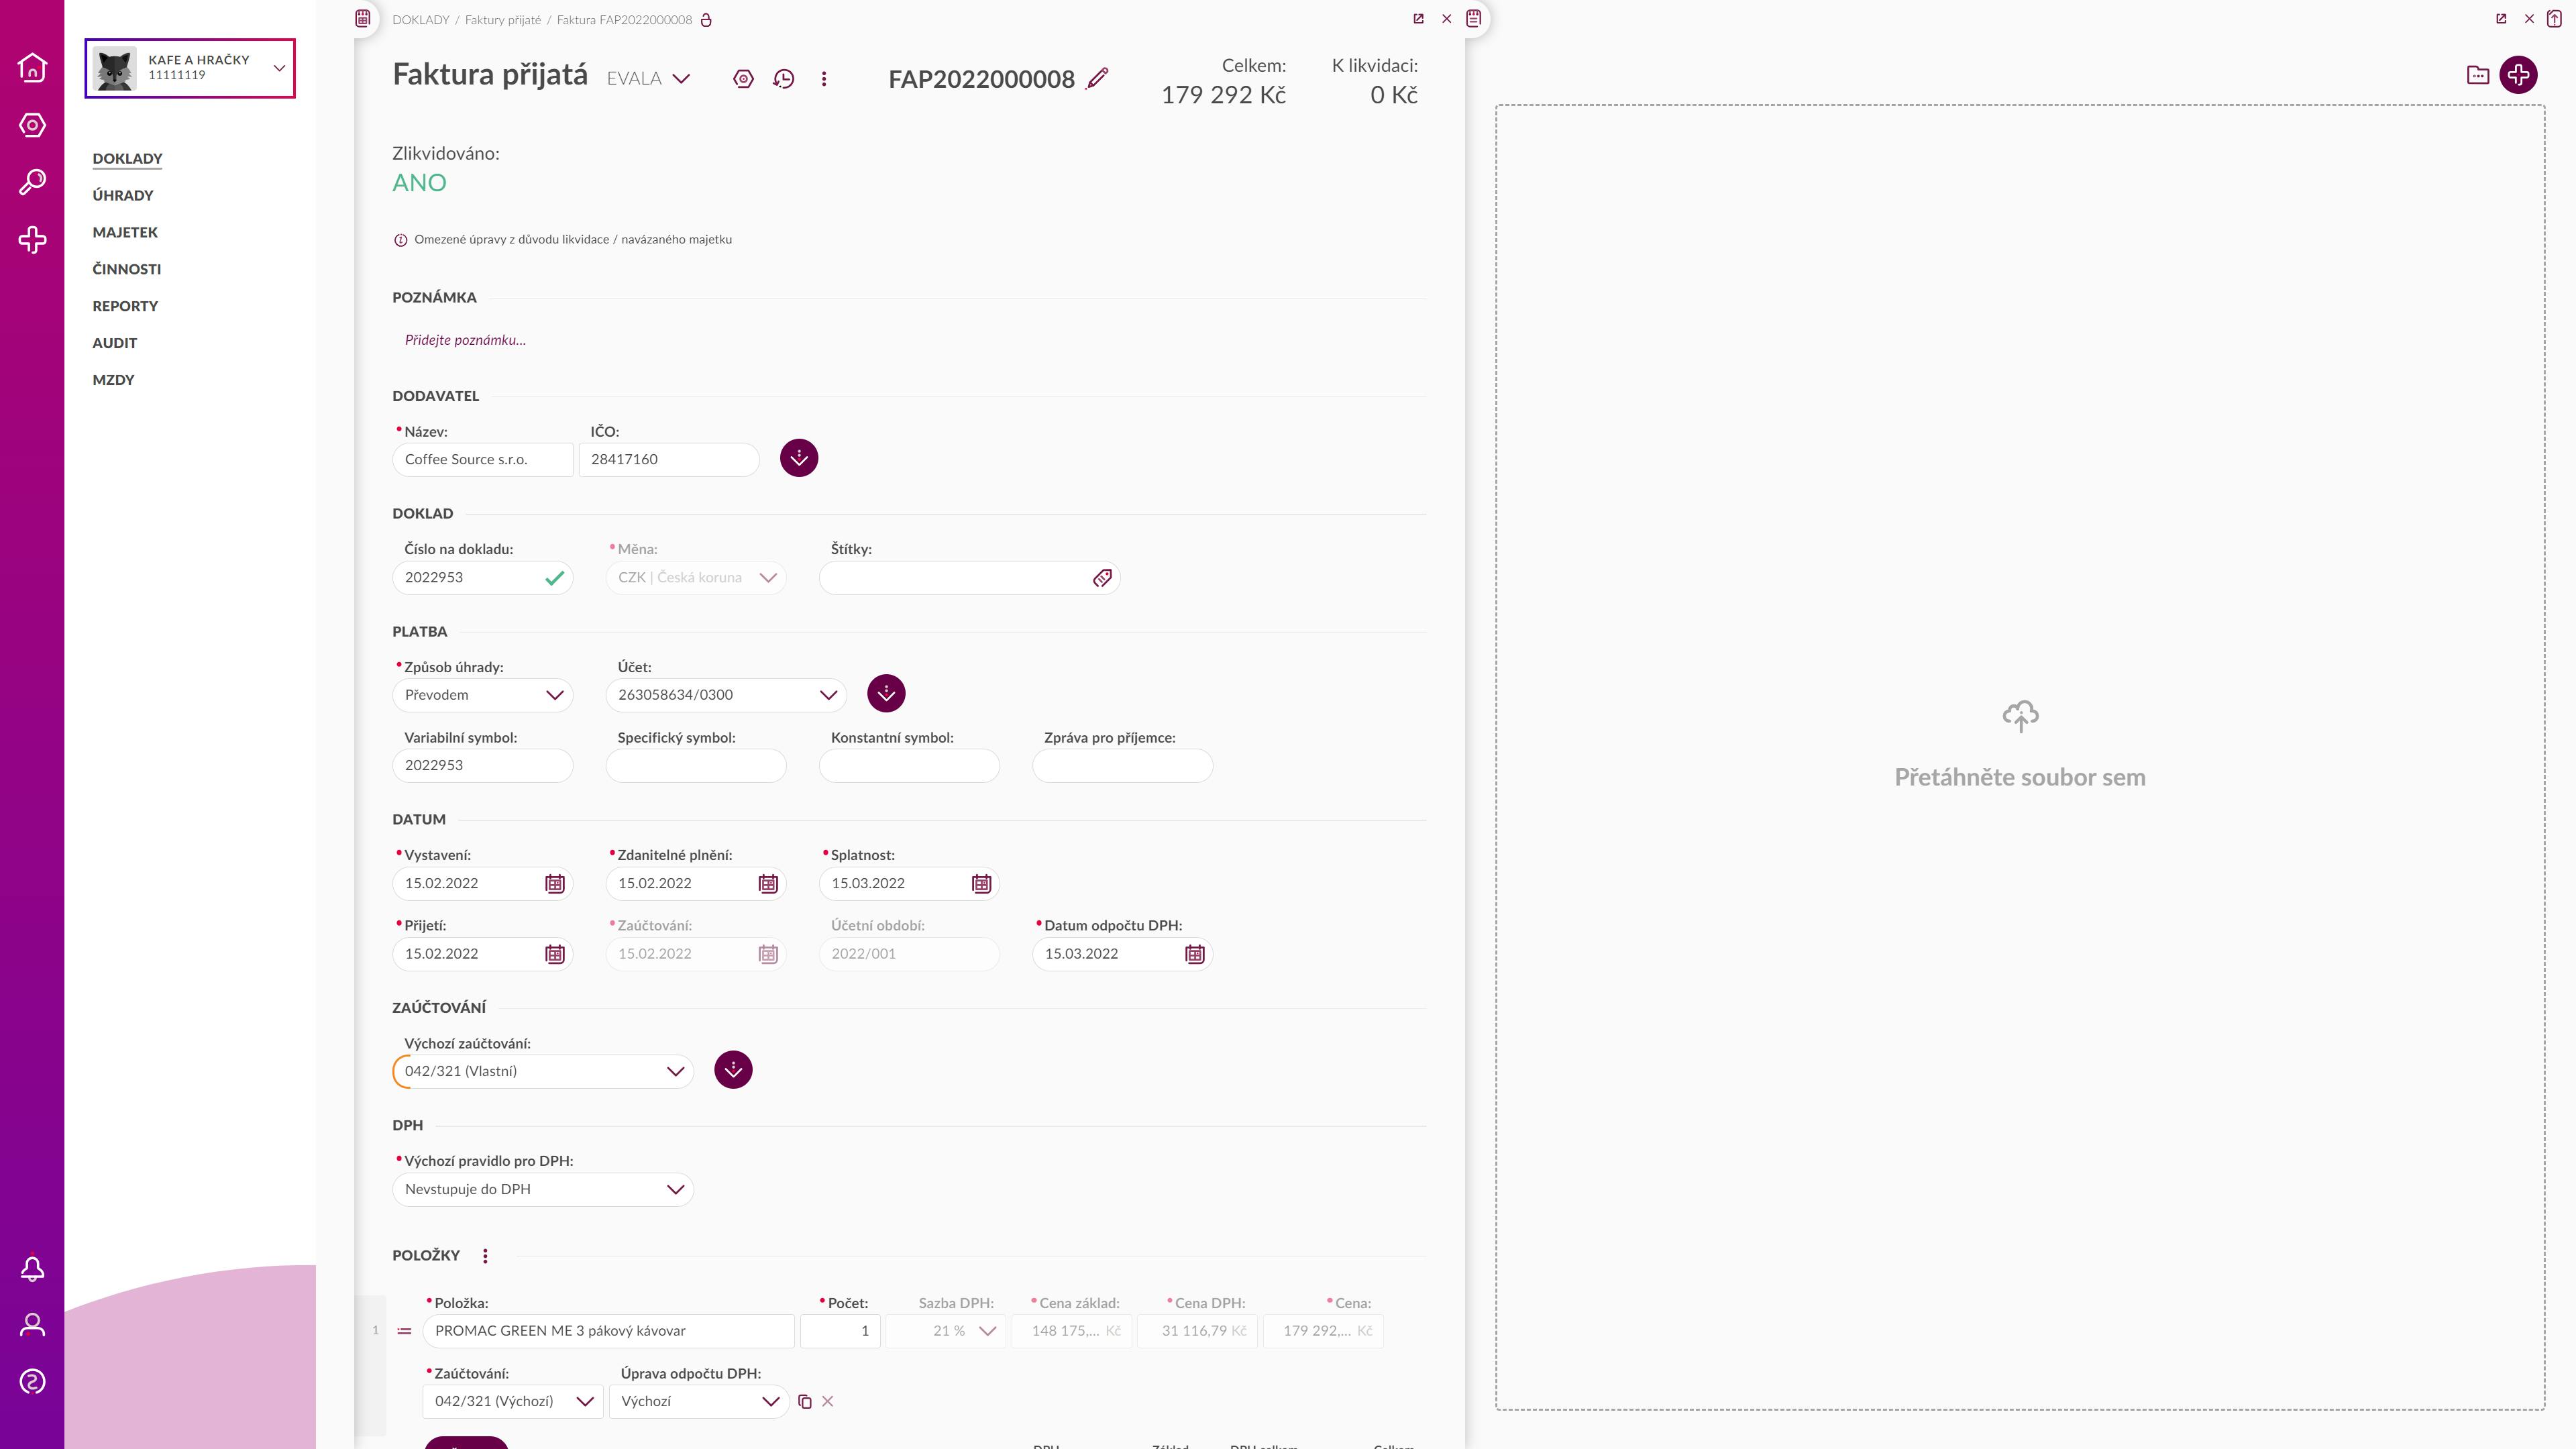Open invoice panel in new window icon

point(1418,18)
